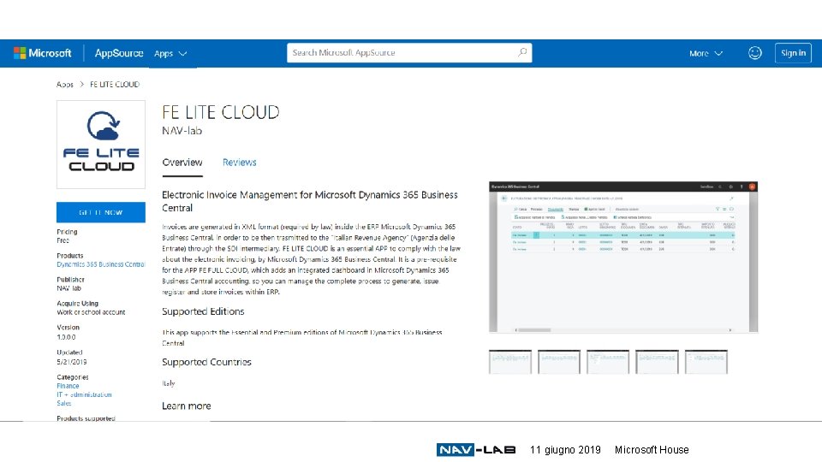Viewport: 822px width, 462px height.
Task: Open the IT + administration category link
Action: pyautogui.click(x=84, y=394)
